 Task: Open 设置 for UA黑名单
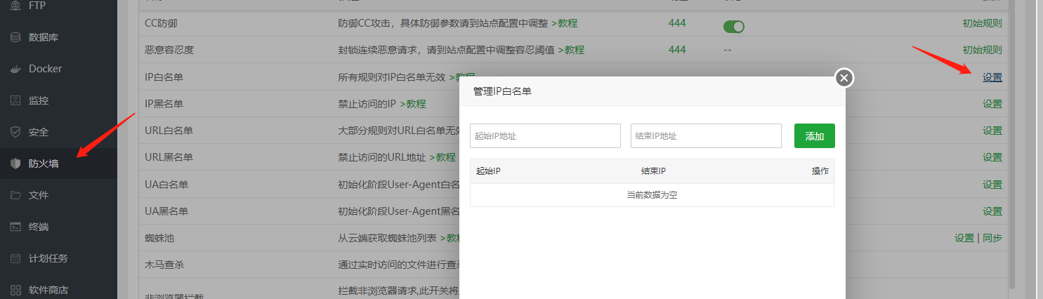click(x=992, y=211)
